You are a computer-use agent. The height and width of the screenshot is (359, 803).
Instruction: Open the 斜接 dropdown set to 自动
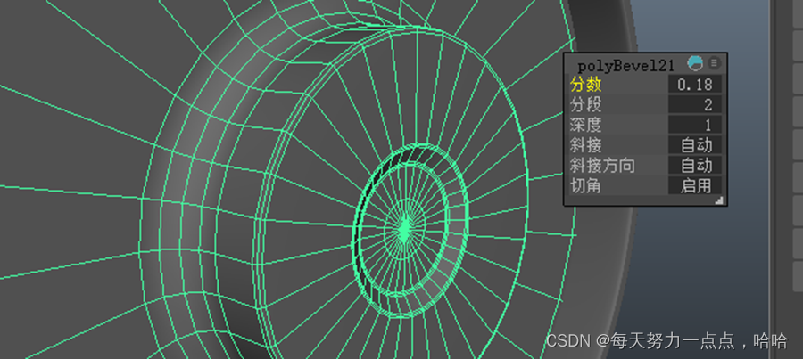[x=695, y=144]
